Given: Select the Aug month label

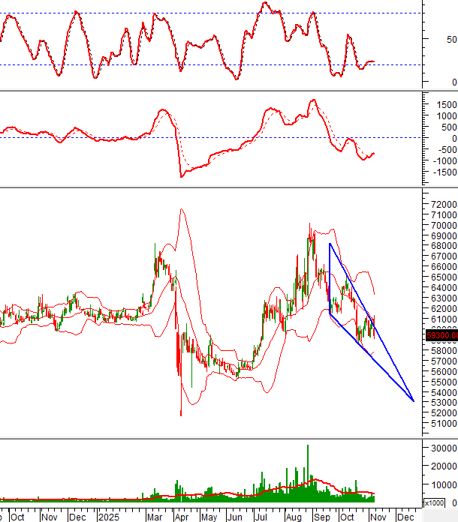Looking at the screenshot, I should click(292, 517).
